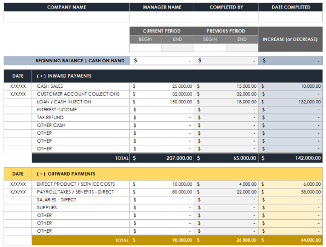Click the empty Manager Name input cell
Viewport: 326px width, 247px height.
pyautogui.click(x=162, y=17)
